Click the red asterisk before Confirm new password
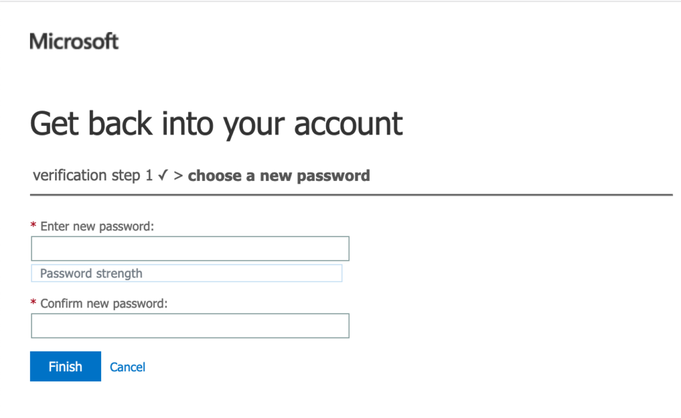 click(x=33, y=303)
